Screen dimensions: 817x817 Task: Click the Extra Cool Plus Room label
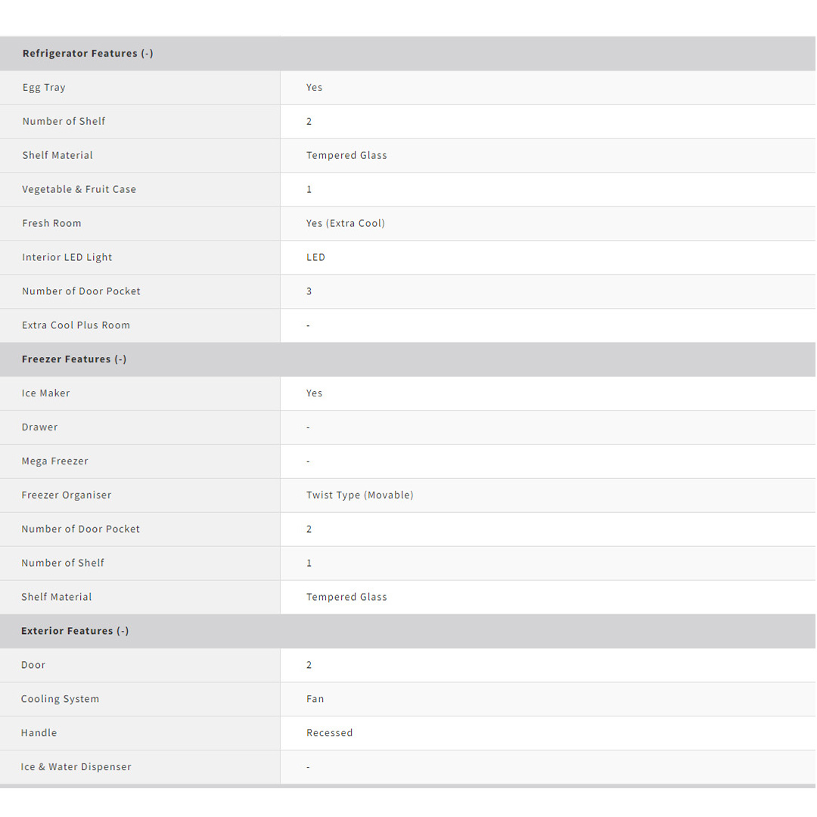tap(76, 325)
